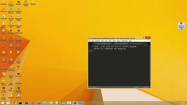Image resolution: width=187 pixels, height=105 pixels.
Task: Maximize the Sublime Text window
Action: tap(143, 38)
